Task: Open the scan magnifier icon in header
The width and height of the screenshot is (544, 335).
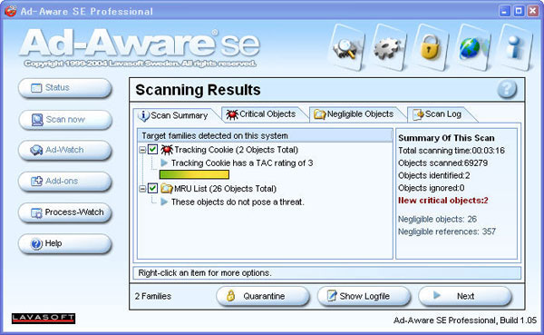Action: click(x=346, y=48)
